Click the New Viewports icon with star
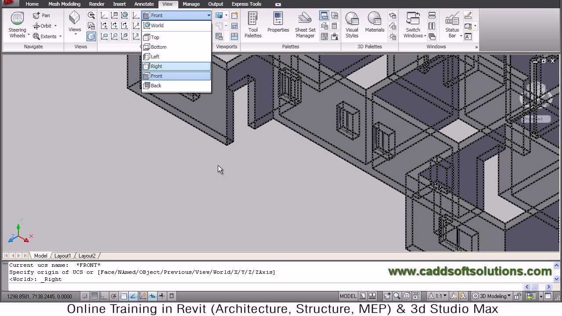Image resolution: width=562 pixels, height=316 pixels. (x=234, y=15)
